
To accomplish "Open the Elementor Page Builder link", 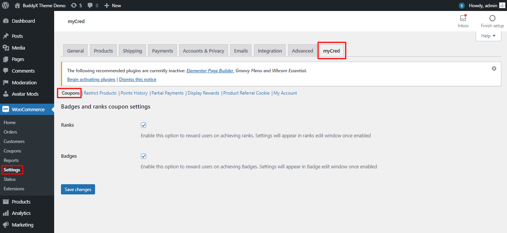I will (210, 71).
